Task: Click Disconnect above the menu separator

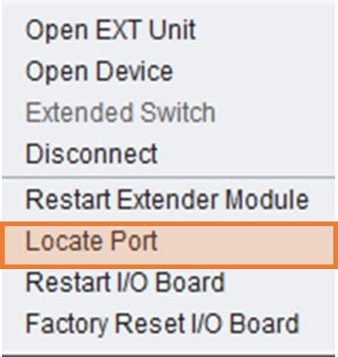Action: coord(168,153)
